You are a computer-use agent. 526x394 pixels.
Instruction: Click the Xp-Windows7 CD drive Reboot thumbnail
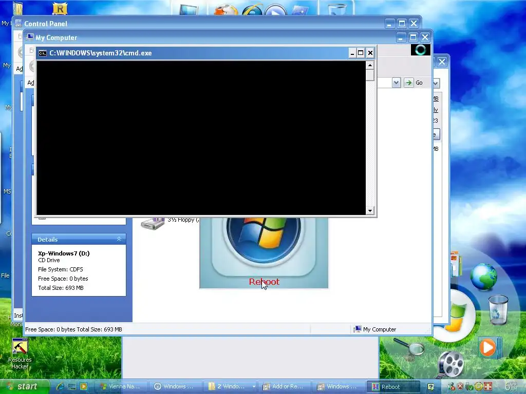[264, 252]
